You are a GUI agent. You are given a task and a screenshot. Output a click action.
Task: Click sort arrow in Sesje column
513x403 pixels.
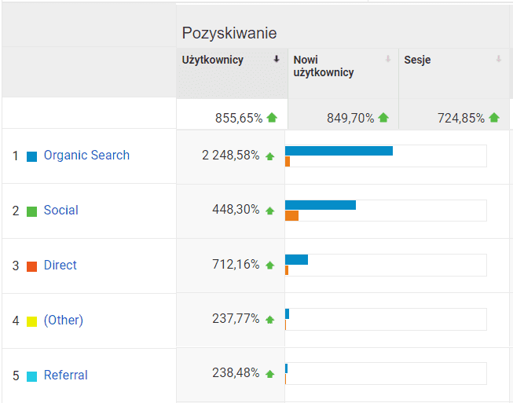(x=499, y=59)
